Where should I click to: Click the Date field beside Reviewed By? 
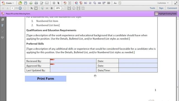138,61
